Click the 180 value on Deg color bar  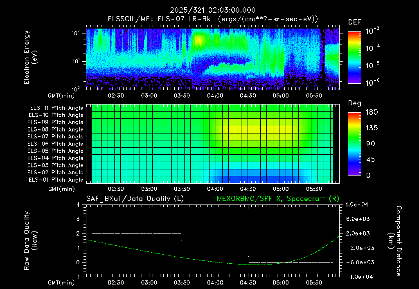pos(372,112)
